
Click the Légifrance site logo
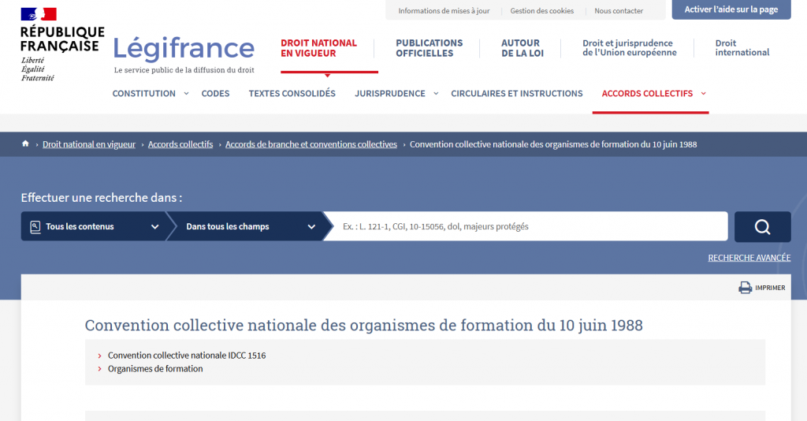[184, 49]
